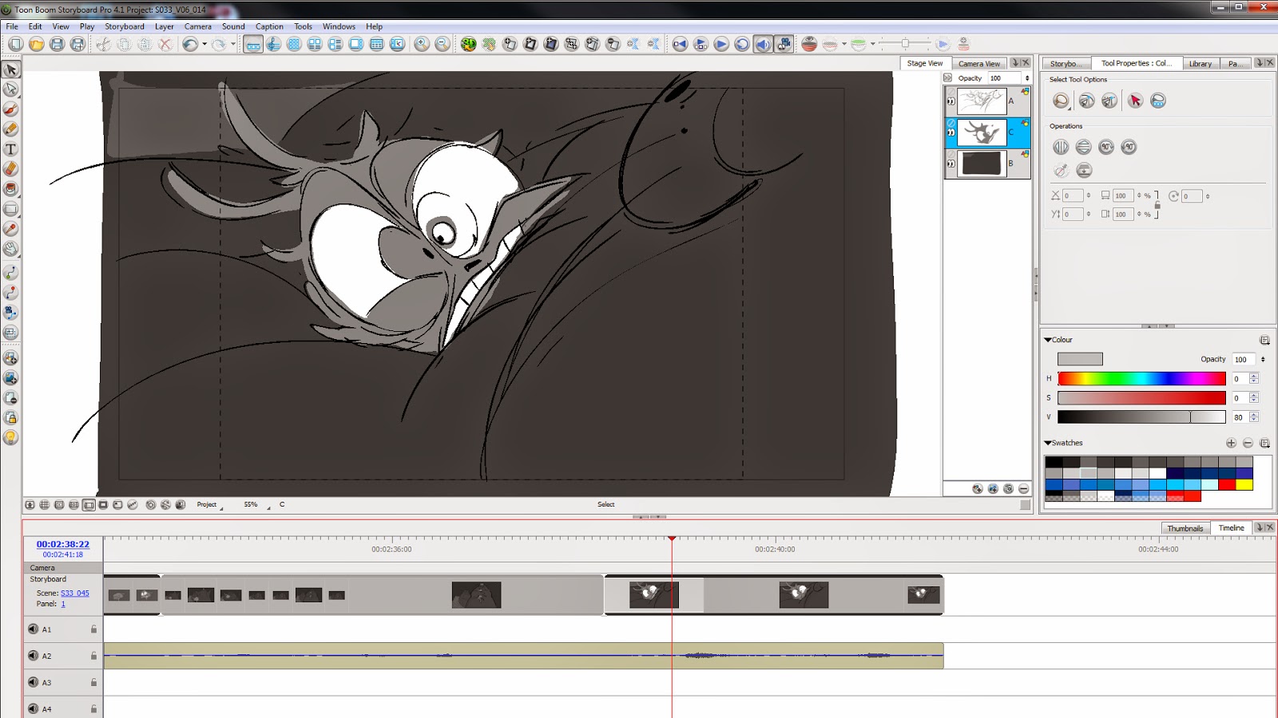Create a new project with New icon
1278x718 pixels.
click(15, 45)
